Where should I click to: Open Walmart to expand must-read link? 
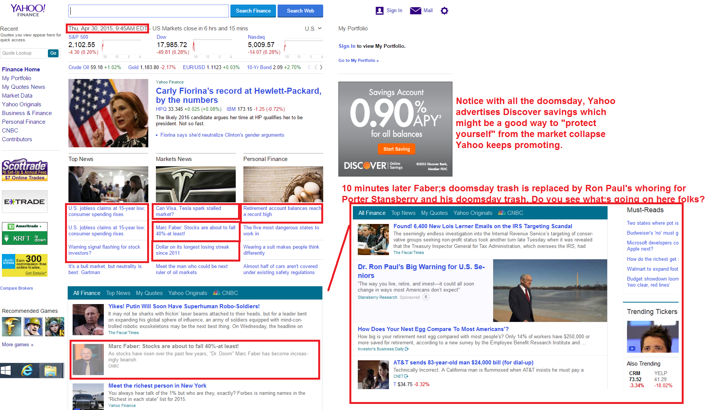[652, 269]
